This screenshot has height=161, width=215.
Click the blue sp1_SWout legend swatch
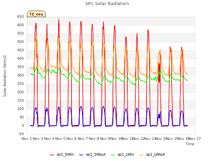[x=81, y=155]
